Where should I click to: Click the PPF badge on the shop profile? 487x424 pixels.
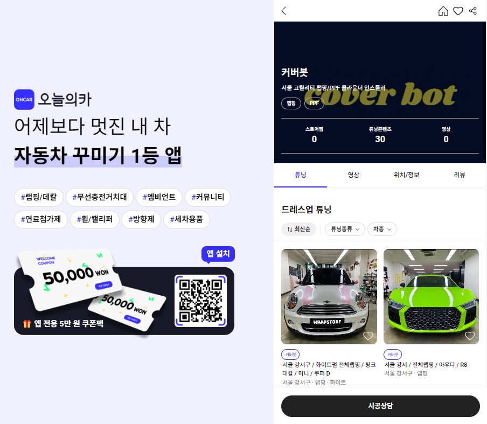[x=314, y=103]
